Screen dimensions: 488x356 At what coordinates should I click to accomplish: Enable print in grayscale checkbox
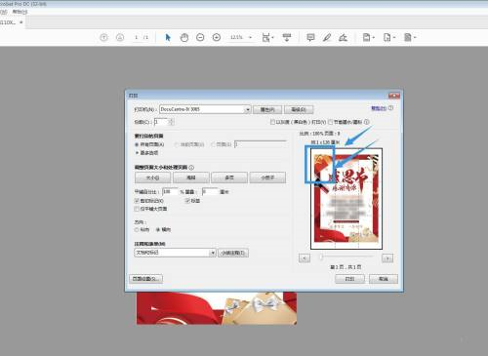(x=272, y=122)
